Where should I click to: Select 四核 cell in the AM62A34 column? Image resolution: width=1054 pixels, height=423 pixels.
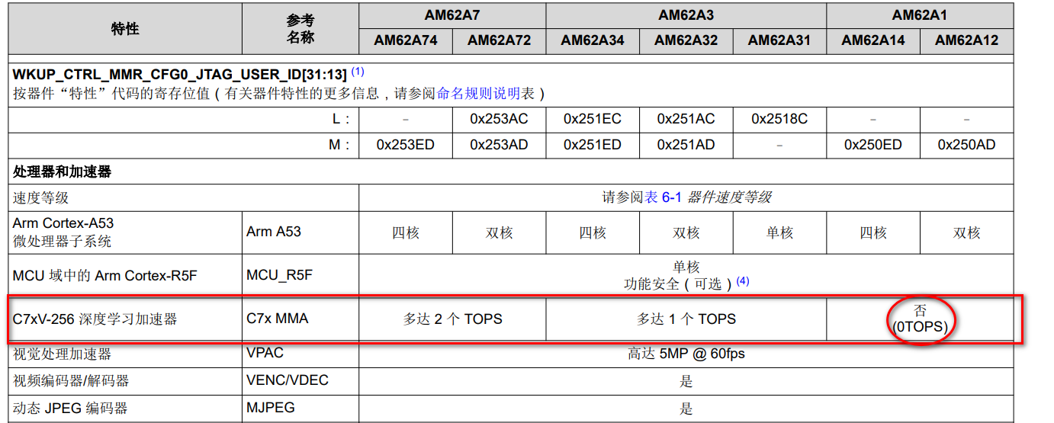[x=593, y=232]
